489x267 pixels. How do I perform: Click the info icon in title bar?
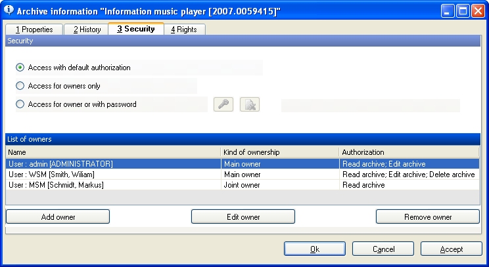tap(9, 10)
